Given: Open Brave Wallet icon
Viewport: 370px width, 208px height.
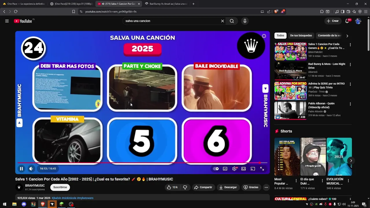Looking at the screenshot, I should point(348,12).
